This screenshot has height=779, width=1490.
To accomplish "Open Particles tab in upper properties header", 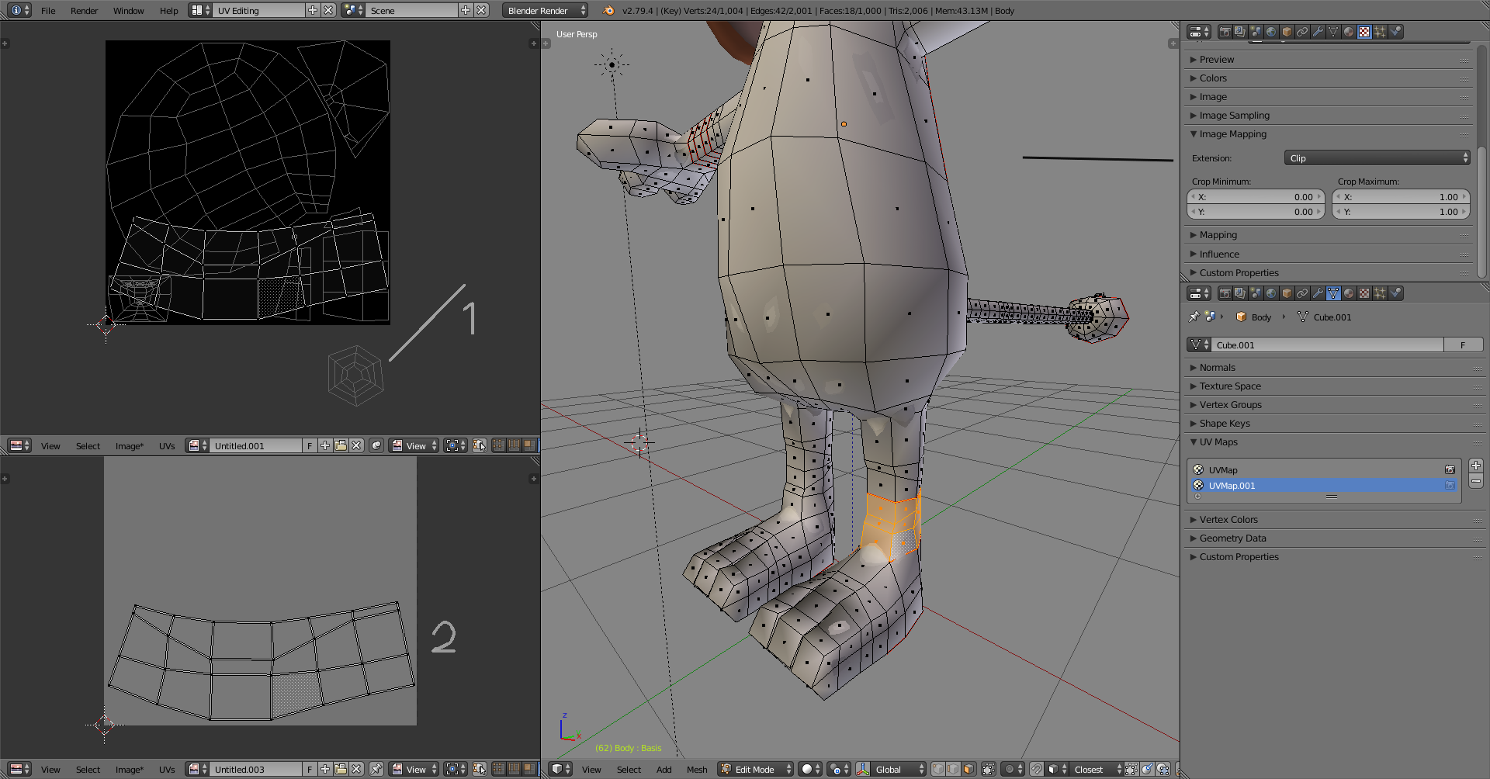I will coord(1380,32).
